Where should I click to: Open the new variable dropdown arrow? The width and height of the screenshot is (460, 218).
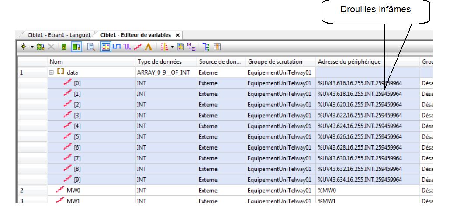coord(31,47)
